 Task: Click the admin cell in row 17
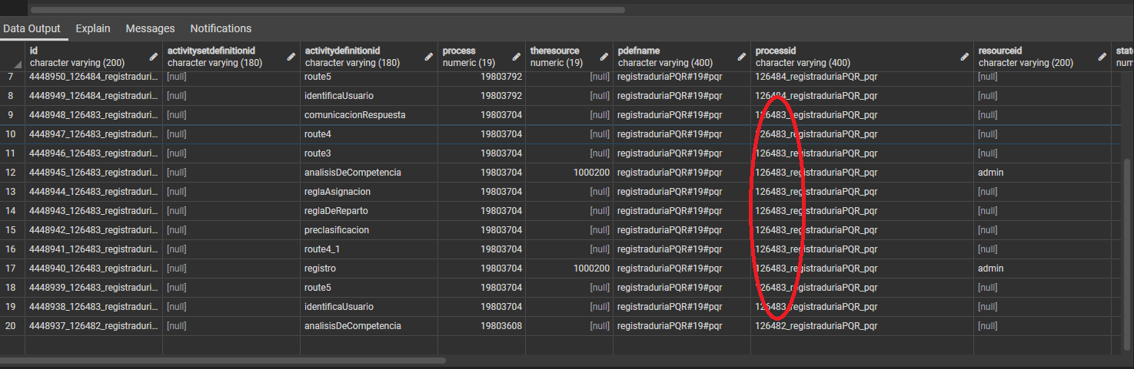[x=991, y=269]
